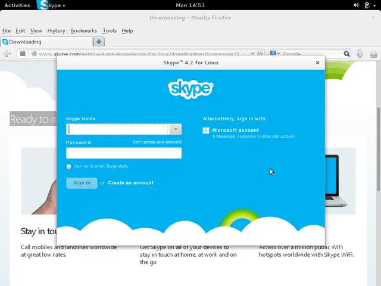Open Activities overview
381x286 pixels.
click(17, 5)
